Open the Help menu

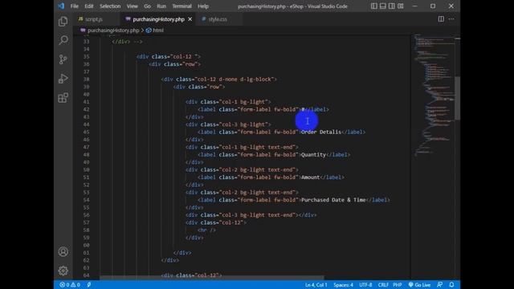point(203,6)
